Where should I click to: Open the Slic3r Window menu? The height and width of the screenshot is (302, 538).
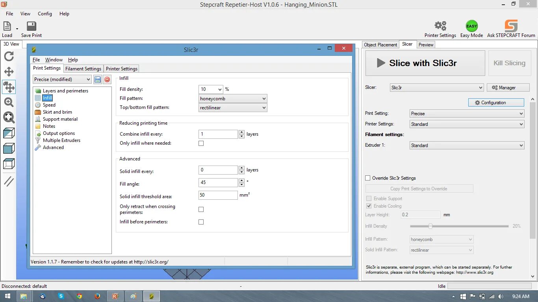pyautogui.click(x=54, y=60)
